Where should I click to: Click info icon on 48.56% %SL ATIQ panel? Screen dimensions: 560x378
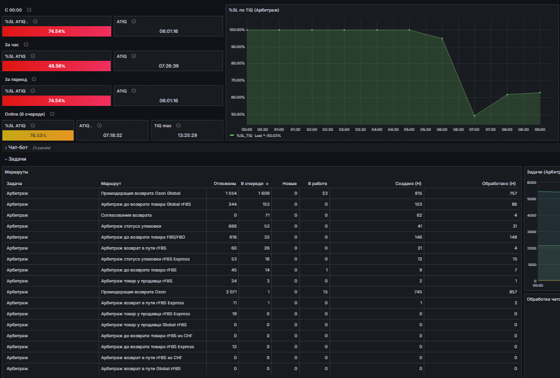pos(33,56)
